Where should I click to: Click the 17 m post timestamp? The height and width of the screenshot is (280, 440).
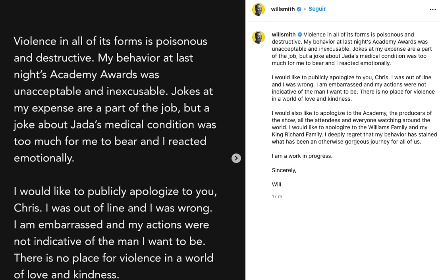(277, 197)
